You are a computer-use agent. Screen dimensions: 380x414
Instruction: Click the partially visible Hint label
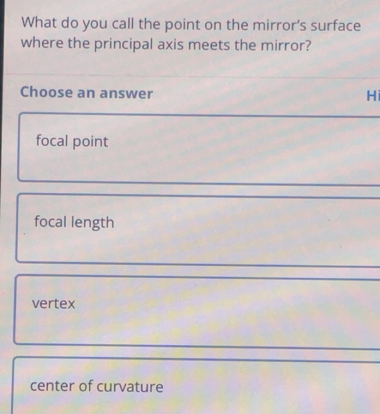pos(376,94)
